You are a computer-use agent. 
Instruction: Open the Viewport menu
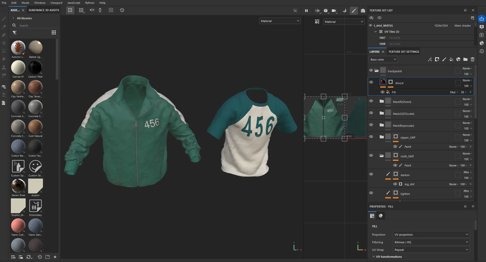pyautogui.click(x=56, y=3)
